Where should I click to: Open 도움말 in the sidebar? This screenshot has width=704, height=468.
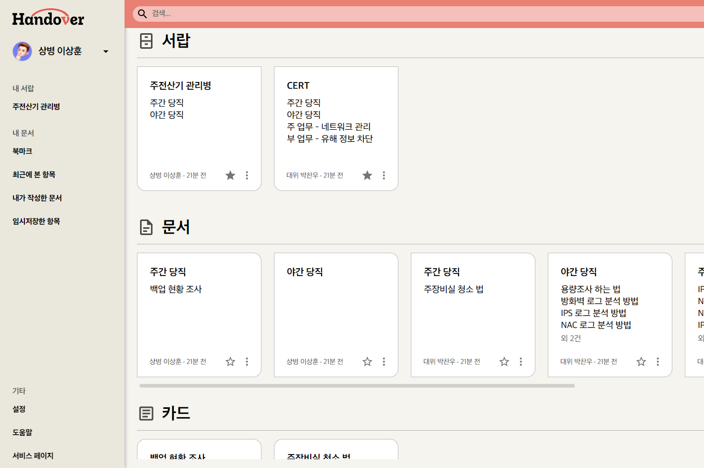point(22,432)
